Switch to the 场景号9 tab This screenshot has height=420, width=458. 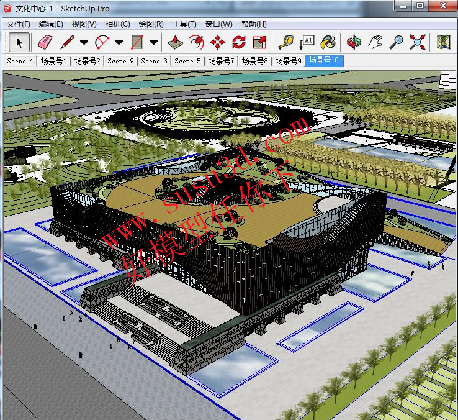pos(289,61)
